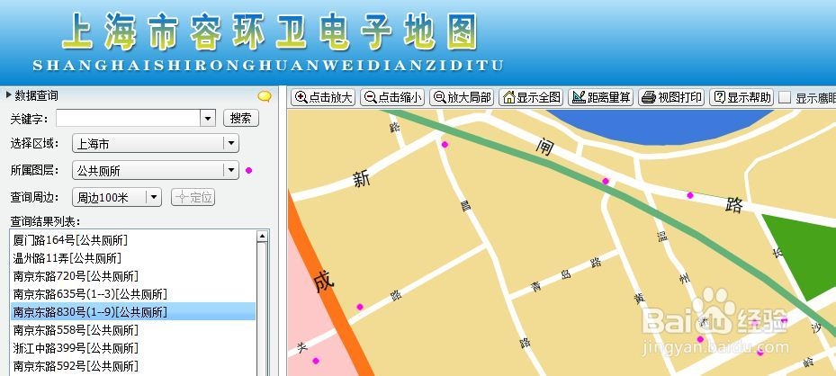Image resolution: width=836 pixels, height=376 pixels.
Task: Click the results list scroll-up arrow
Action: pyautogui.click(x=262, y=237)
